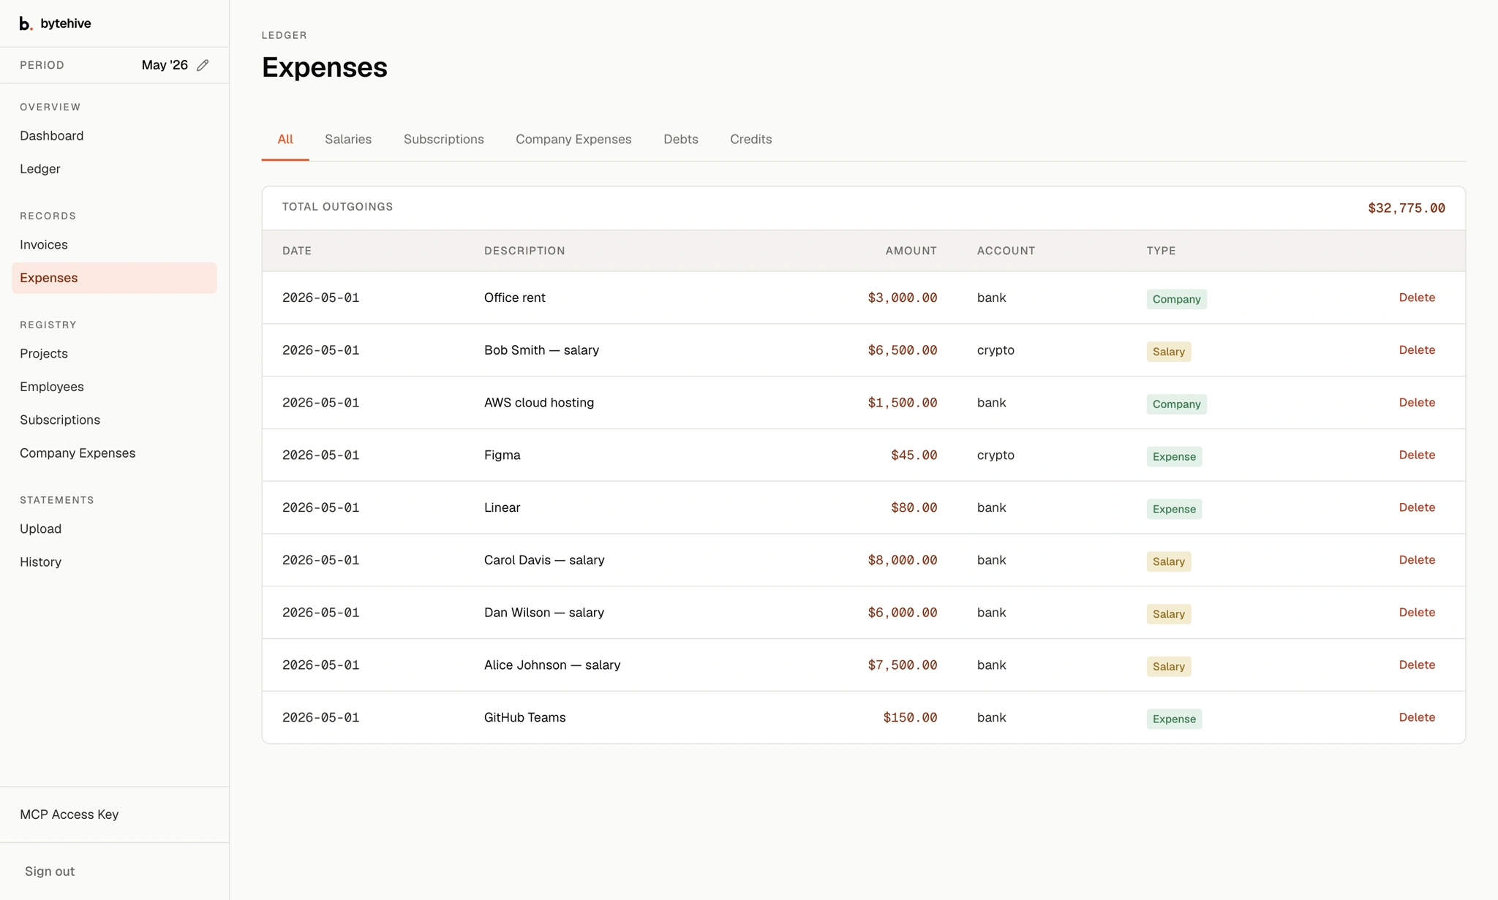Edit the period with the pencil icon

click(203, 65)
